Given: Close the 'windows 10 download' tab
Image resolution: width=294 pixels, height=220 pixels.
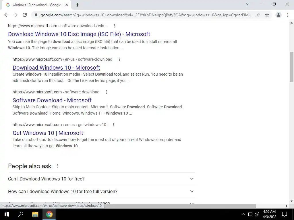Looking at the screenshot, I should [x=67, y=5].
